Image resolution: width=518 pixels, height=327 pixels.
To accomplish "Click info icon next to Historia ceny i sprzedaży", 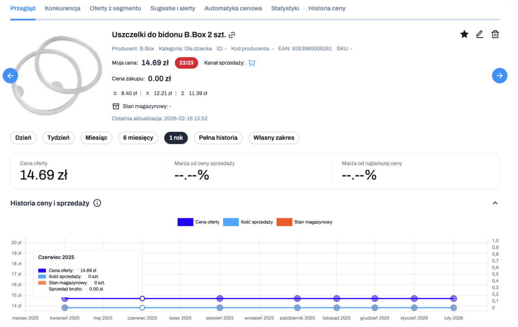I will [97, 203].
